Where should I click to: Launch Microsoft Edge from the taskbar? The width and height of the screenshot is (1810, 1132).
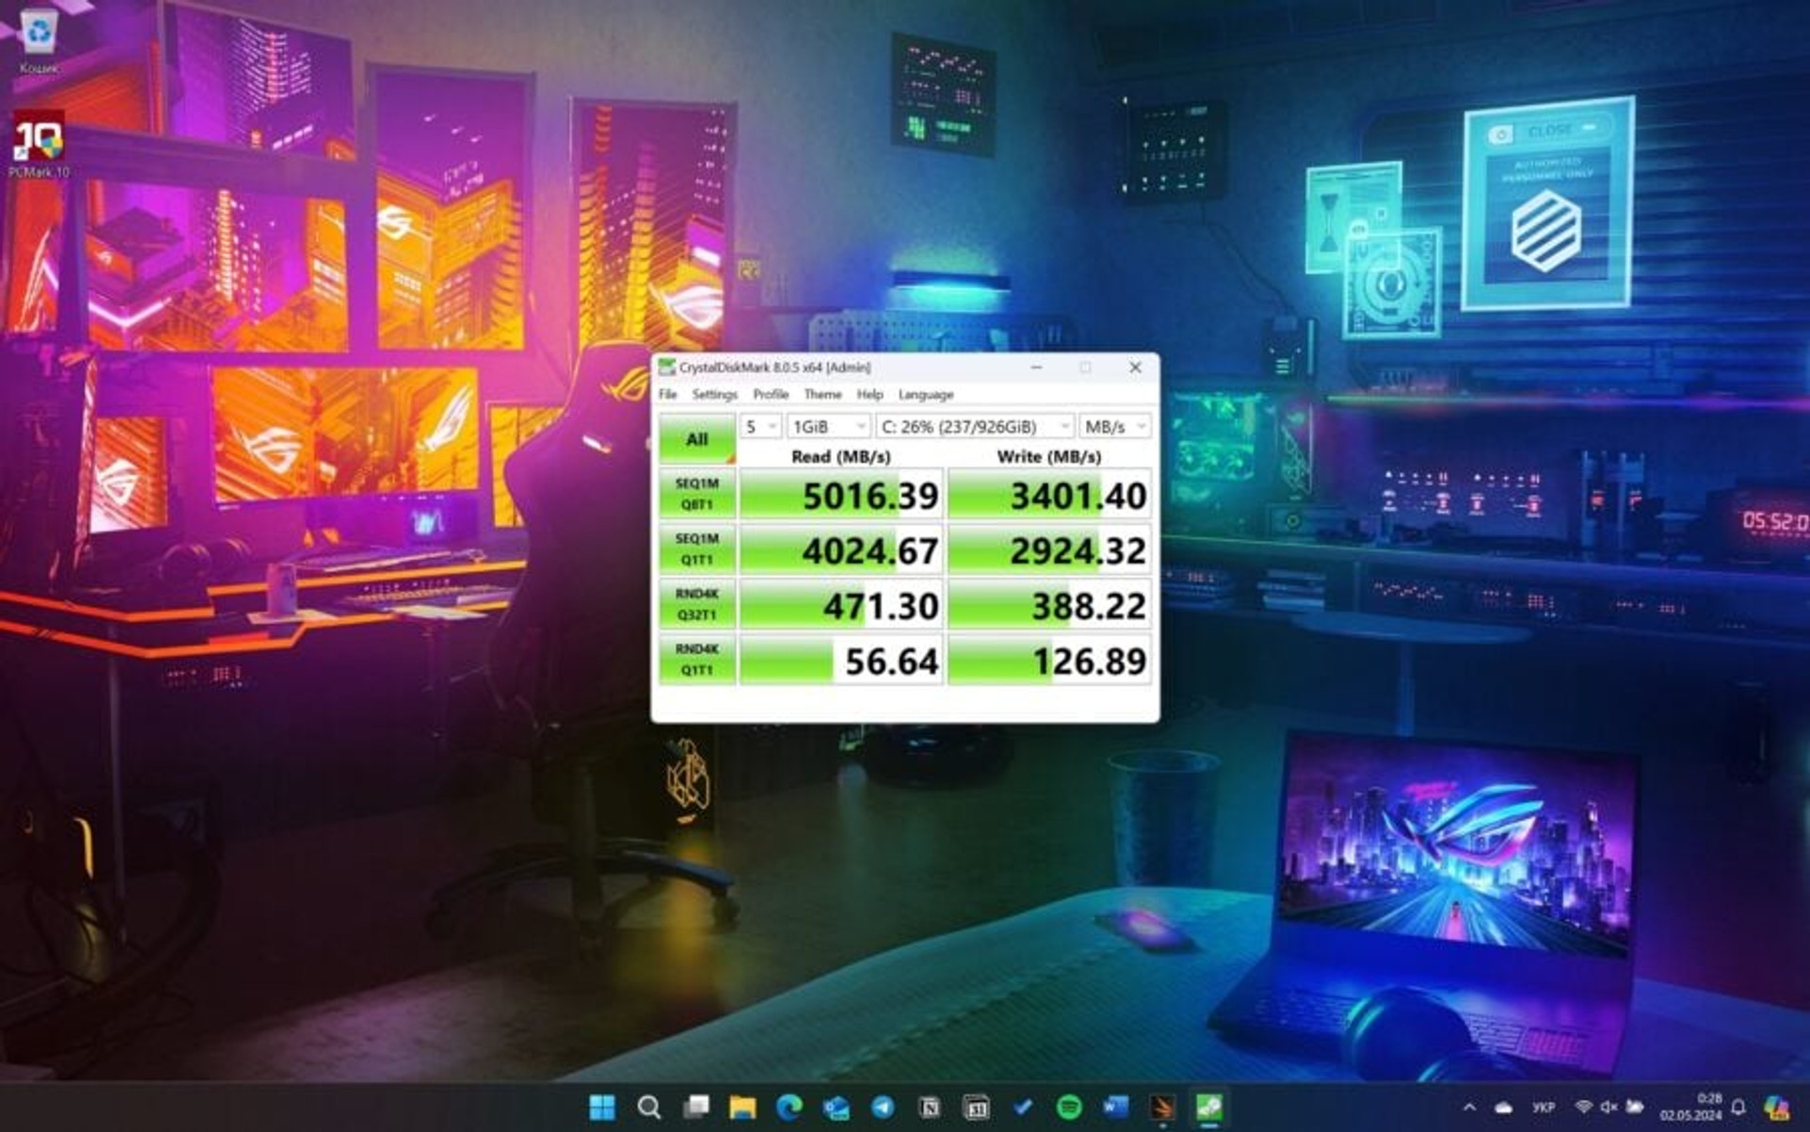pyautogui.click(x=789, y=1107)
